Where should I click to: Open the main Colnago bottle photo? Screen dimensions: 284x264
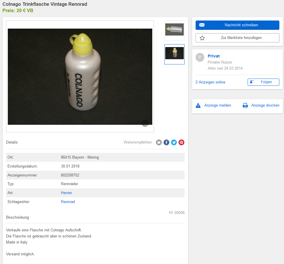pyautogui.click(x=80, y=77)
